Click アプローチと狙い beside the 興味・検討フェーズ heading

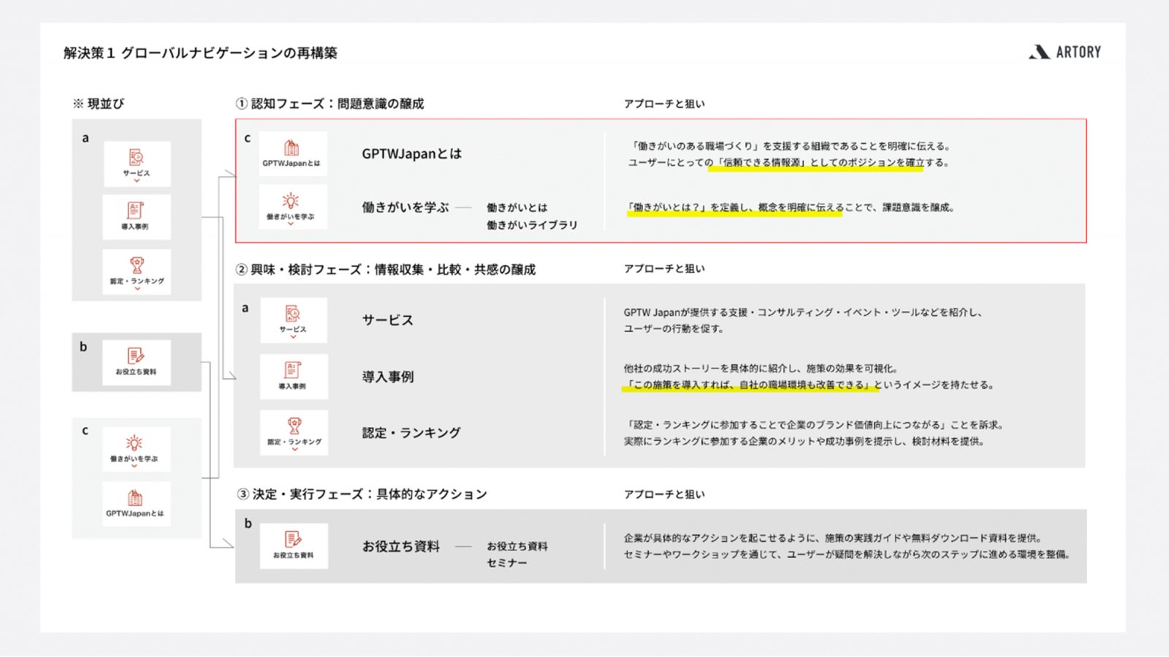664,269
